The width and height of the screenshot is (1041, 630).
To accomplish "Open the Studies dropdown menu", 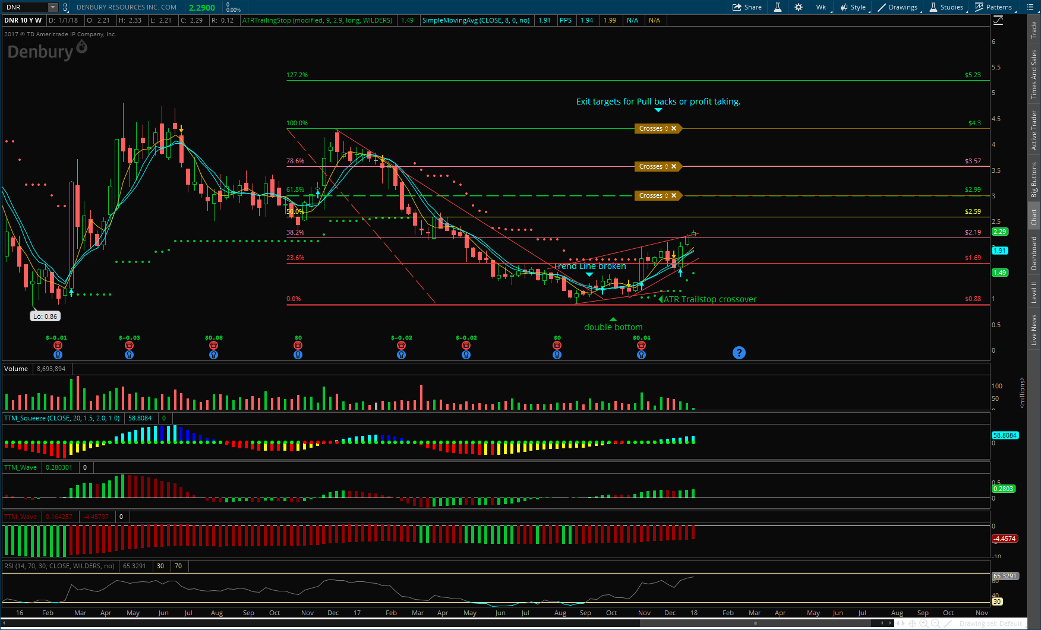I will (x=946, y=7).
